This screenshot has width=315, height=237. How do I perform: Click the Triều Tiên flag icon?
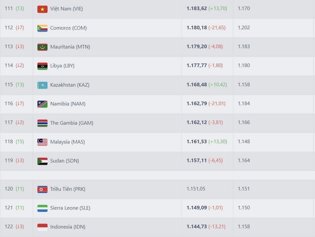[42, 189]
